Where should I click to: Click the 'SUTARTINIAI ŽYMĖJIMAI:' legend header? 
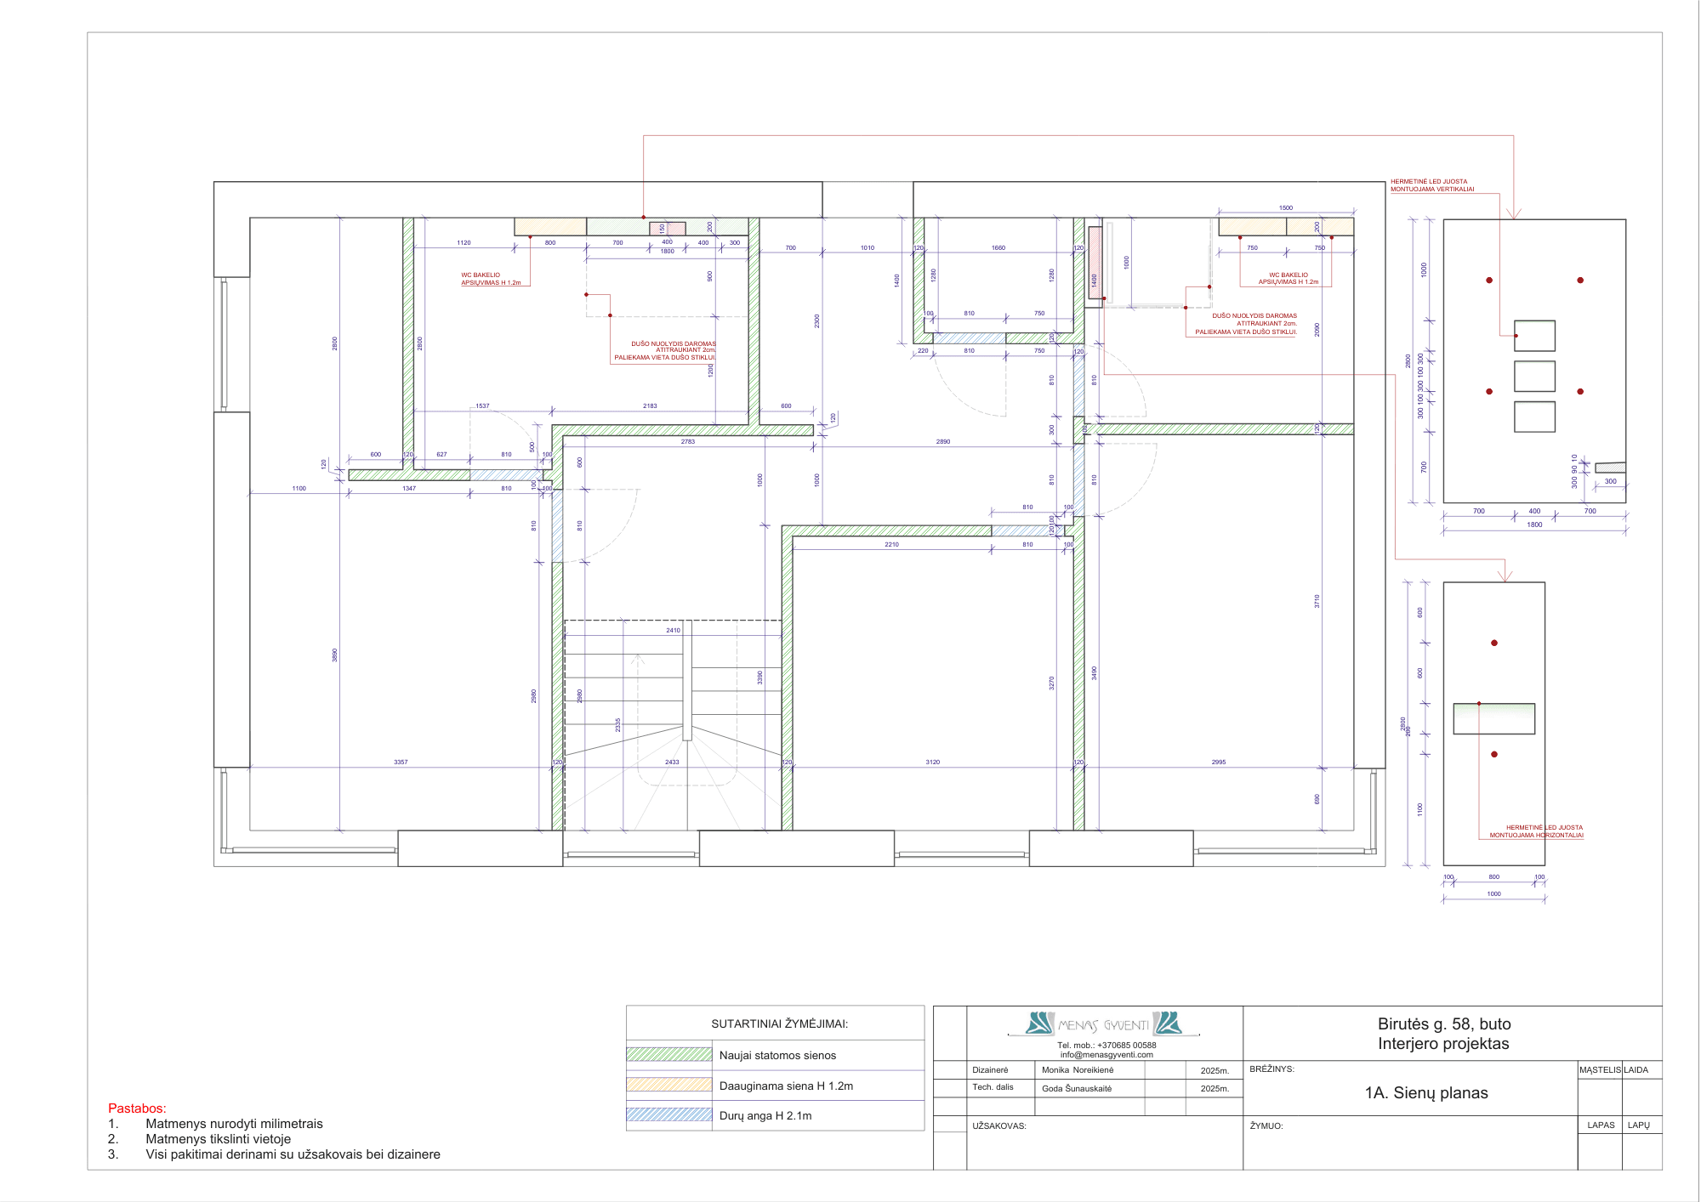(x=779, y=1023)
